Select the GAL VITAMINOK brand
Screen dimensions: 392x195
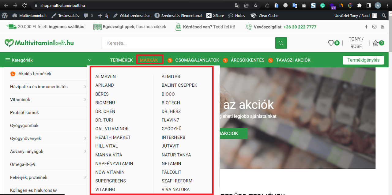pyautogui.click(x=112, y=129)
